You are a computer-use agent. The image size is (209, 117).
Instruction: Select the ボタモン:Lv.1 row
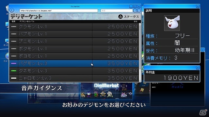point(74,49)
